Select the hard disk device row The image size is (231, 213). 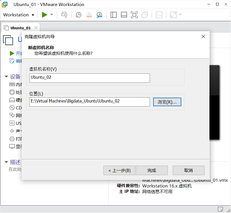tap(16, 100)
